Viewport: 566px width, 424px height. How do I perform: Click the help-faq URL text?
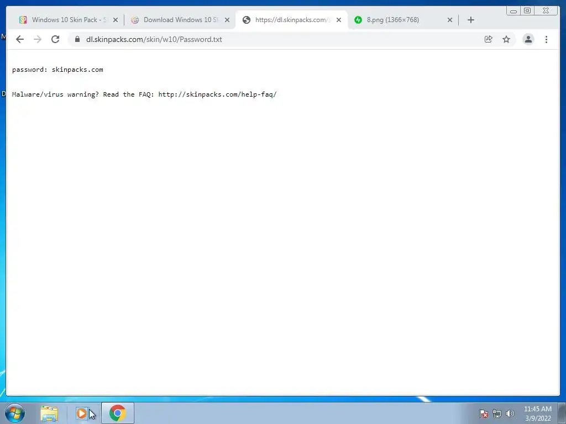coord(217,94)
